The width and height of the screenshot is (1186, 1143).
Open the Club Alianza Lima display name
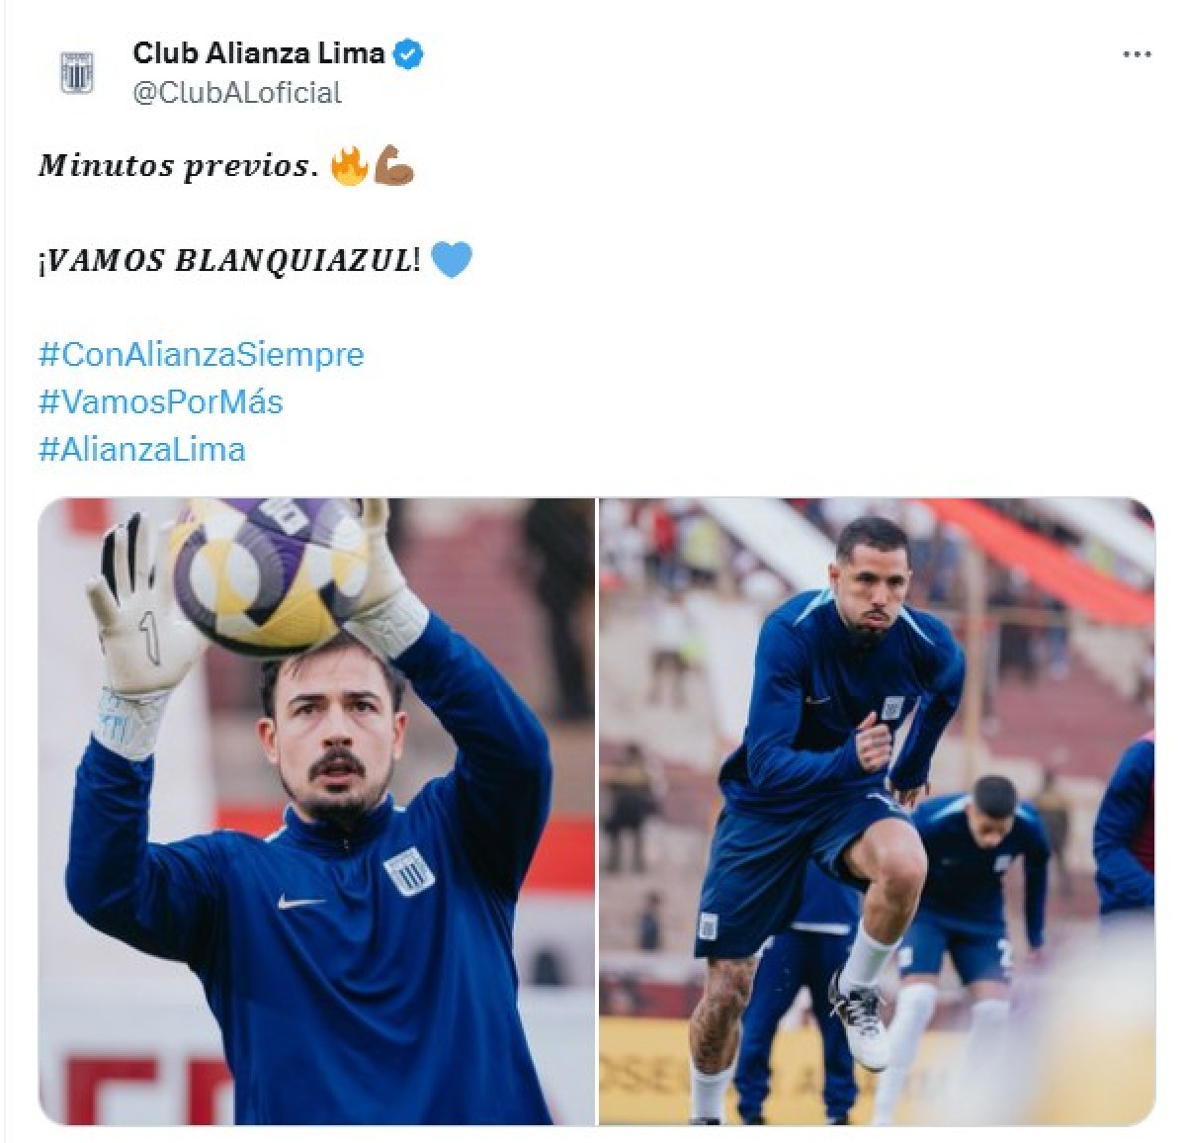point(259,52)
